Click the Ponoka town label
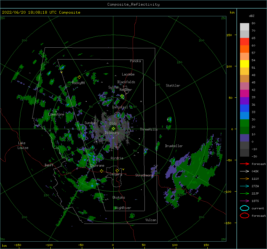 pos(135,61)
